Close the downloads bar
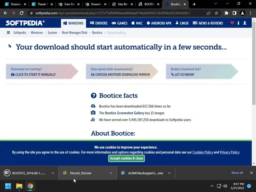The image size is (256, 192). [251, 173]
